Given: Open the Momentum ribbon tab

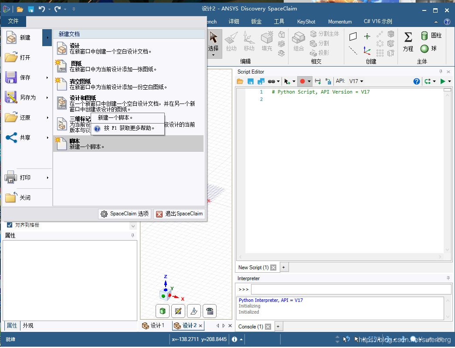Looking at the screenshot, I should coord(340,22).
